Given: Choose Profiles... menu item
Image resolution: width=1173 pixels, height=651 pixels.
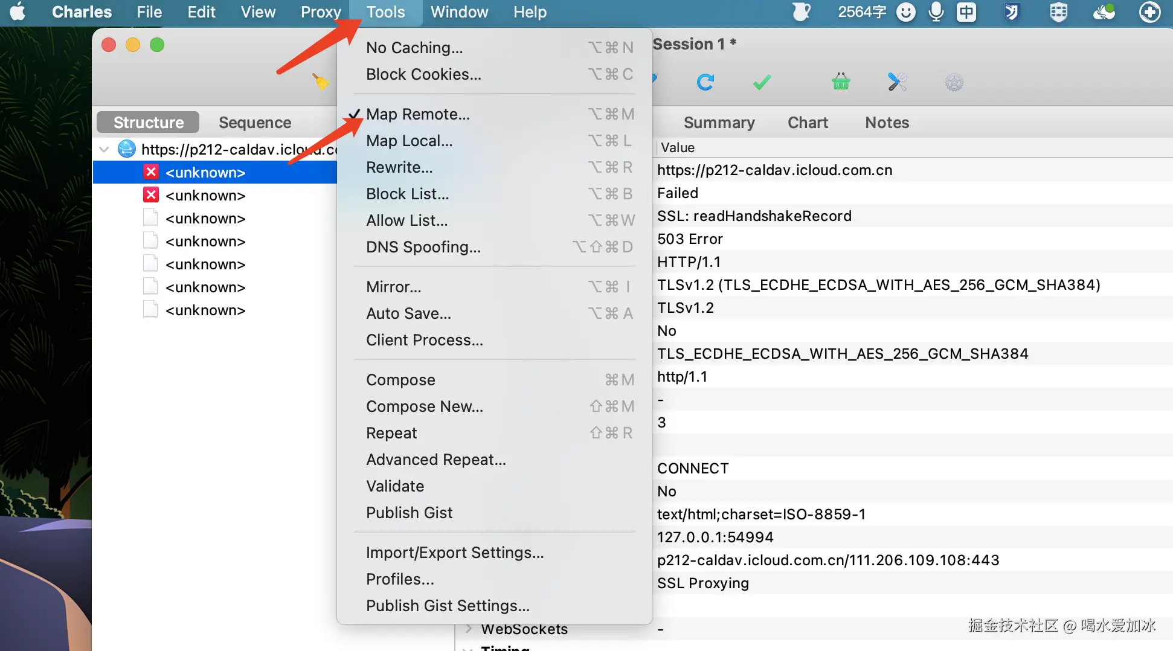Looking at the screenshot, I should pos(494,579).
